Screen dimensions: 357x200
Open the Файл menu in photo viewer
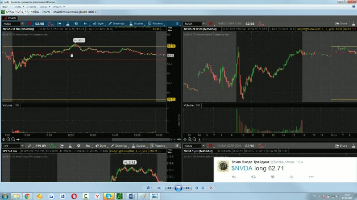(5, 8)
